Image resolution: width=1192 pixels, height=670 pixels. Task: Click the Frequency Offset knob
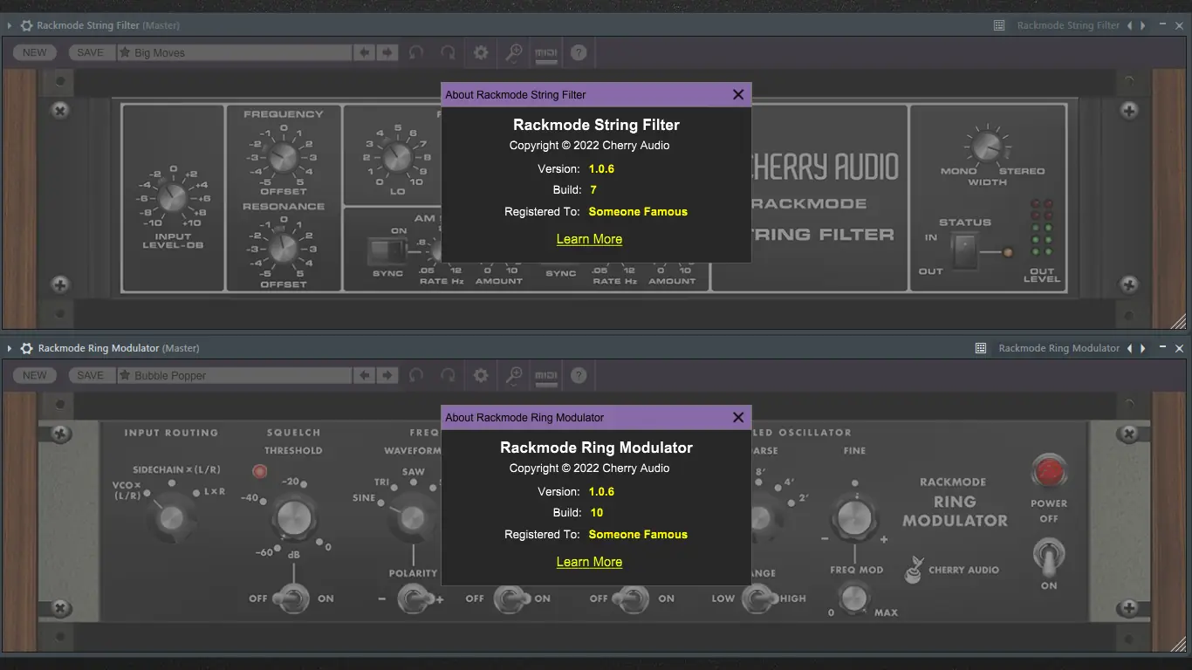pos(283,157)
